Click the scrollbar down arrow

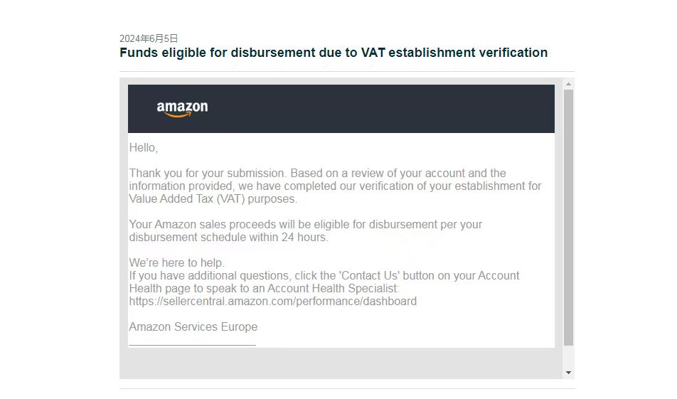(x=568, y=373)
